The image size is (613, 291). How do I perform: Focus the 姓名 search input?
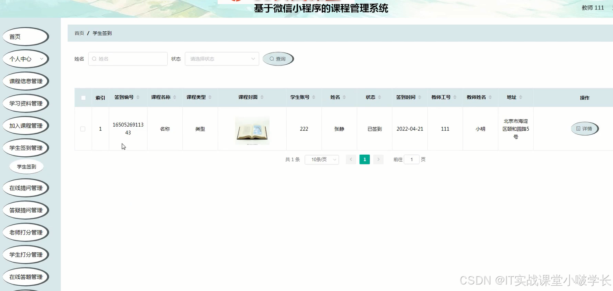coord(128,59)
